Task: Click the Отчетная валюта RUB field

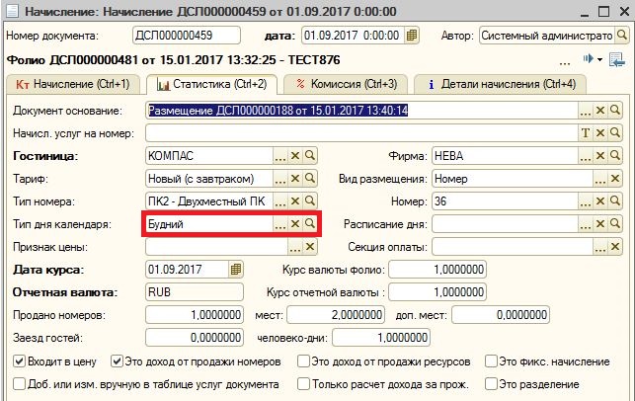Action: (x=195, y=292)
